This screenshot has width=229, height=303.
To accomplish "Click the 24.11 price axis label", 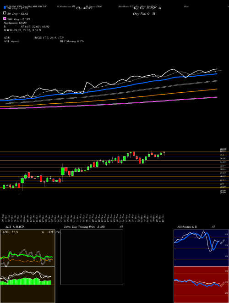I will tap(223, 180).
